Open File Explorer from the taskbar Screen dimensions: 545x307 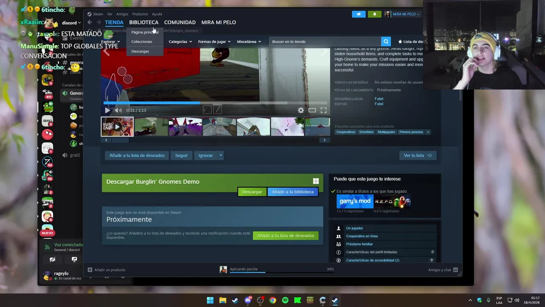coord(223,300)
